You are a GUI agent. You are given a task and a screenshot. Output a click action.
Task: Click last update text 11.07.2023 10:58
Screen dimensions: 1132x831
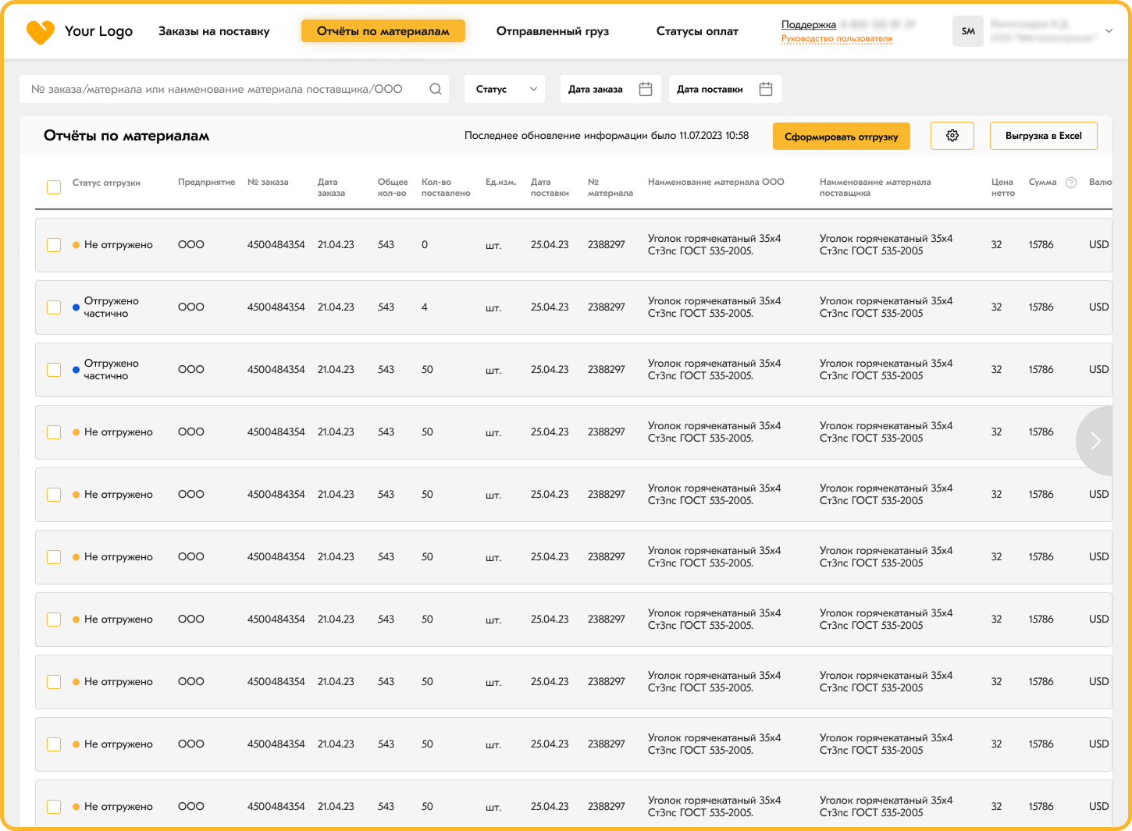607,136
